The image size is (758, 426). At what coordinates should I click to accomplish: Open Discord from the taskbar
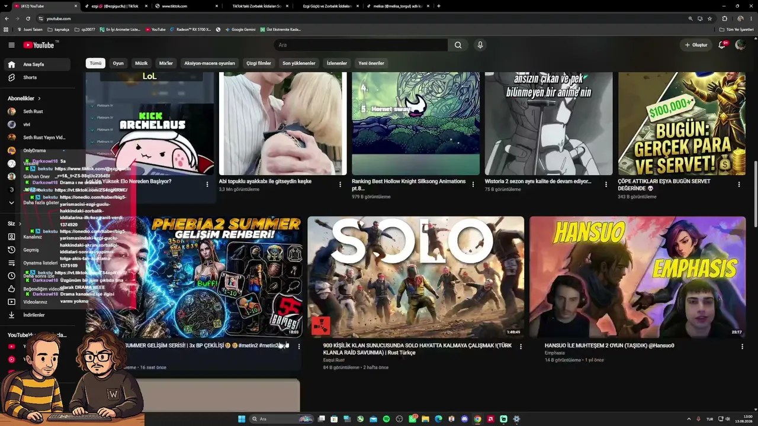tap(464, 419)
